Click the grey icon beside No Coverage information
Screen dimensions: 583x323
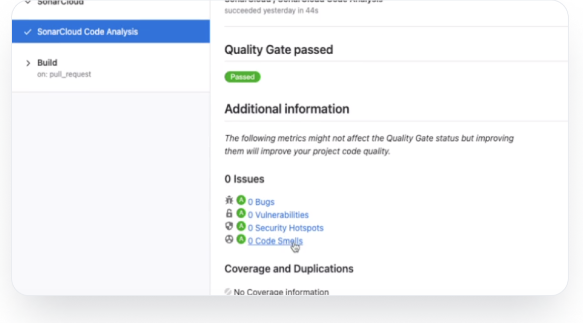tap(228, 292)
